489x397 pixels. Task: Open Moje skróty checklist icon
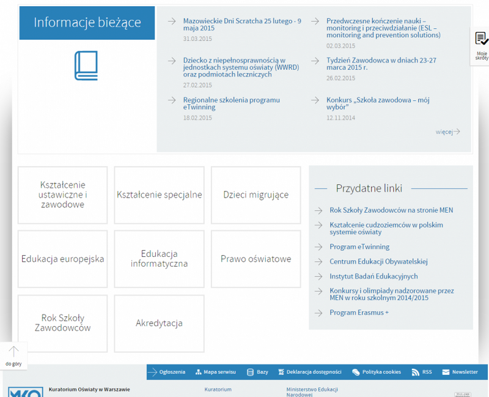[x=481, y=40]
